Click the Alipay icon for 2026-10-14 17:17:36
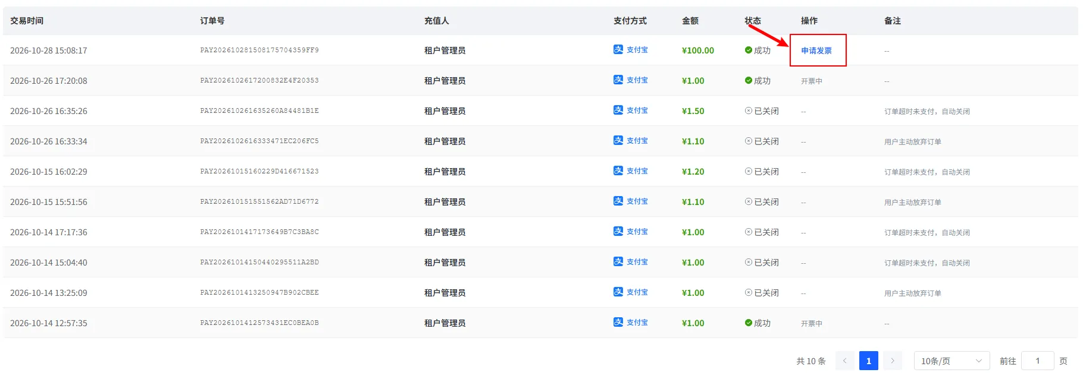1086x382 pixels. point(618,231)
